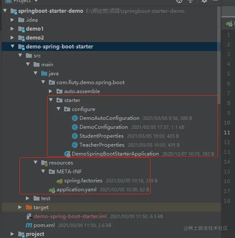The width and height of the screenshot is (235, 238).
Task: Click the DemoAutoConfiguration class icon
Action: coord(75,118)
